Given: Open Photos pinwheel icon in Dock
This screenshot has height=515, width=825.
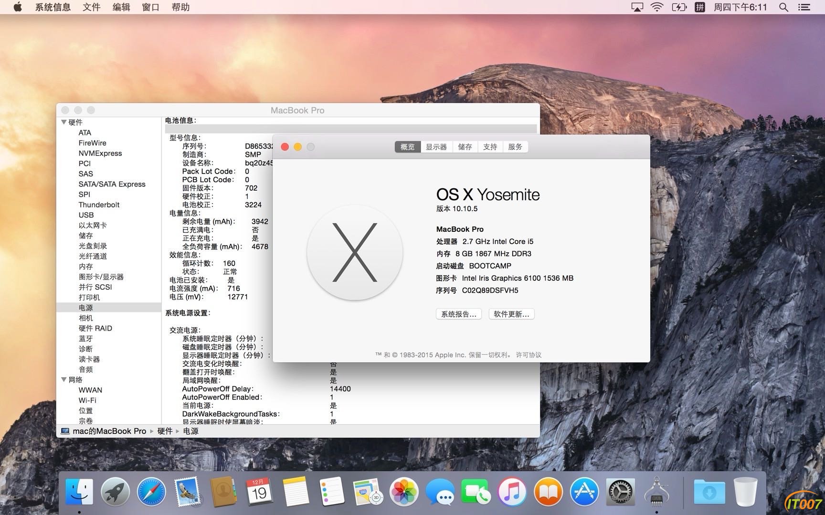Looking at the screenshot, I should pos(404,491).
